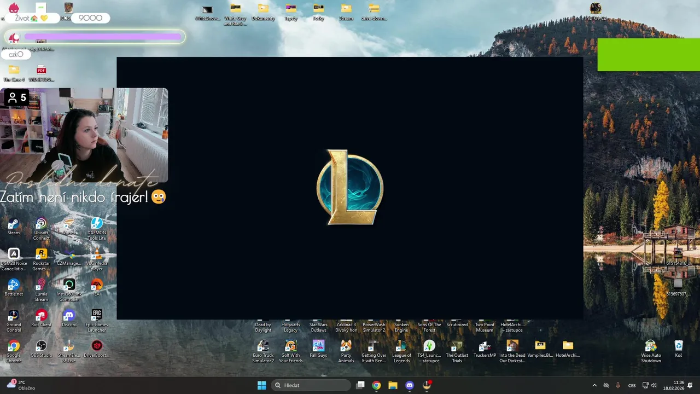Select the Fotky folder
Viewport: 700px width, 394px height.
(x=318, y=12)
